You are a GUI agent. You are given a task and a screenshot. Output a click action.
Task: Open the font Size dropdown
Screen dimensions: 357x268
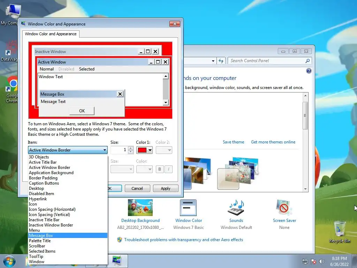point(122,169)
